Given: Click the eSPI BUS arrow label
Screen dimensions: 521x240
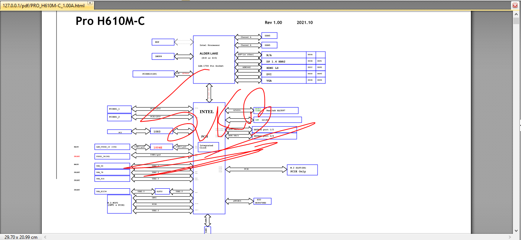Looking at the screenshot, I should click(x=237, y=201).
